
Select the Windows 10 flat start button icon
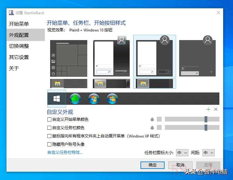pos(57,99)
